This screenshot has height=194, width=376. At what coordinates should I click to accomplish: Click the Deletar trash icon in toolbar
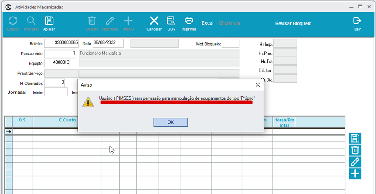(92, 21)
